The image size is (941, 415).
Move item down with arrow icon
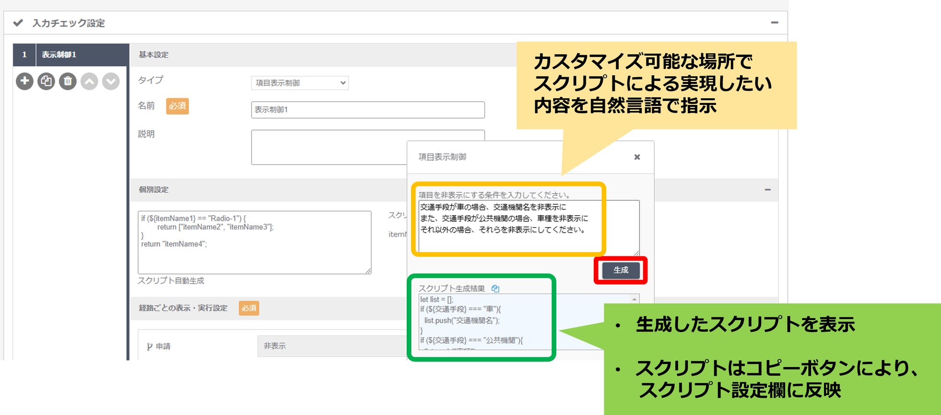pyautogui.click(x=111, y=81)
